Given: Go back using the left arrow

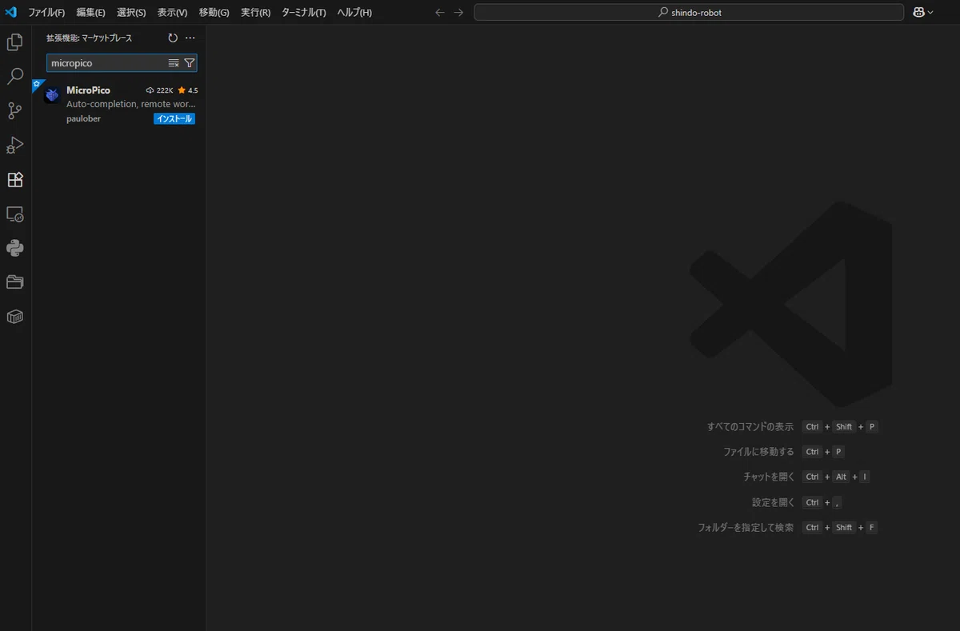Looking at the screenshot, I should coord(439,13).
